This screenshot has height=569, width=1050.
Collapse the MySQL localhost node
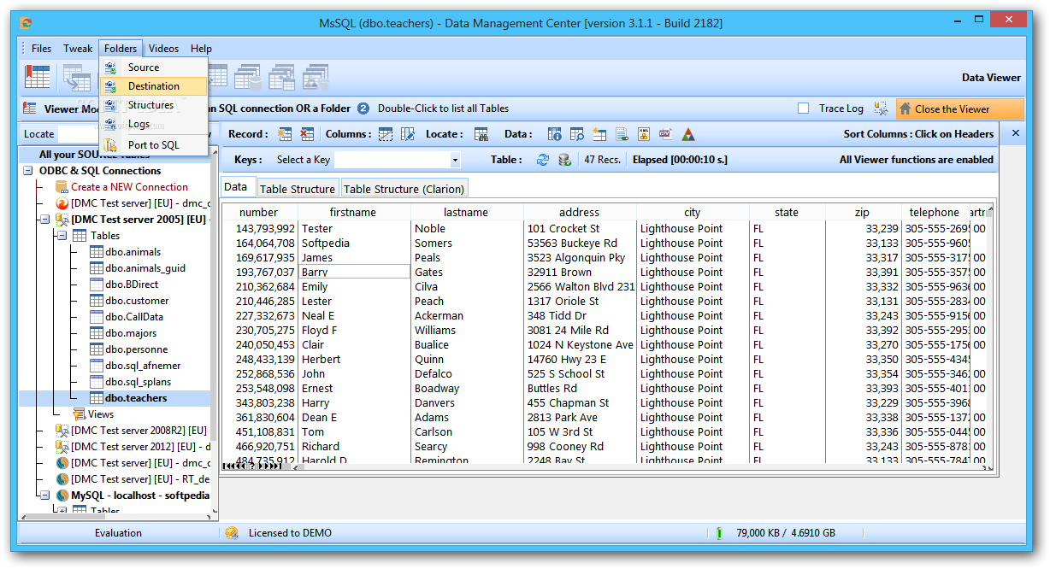pos(44,496)
